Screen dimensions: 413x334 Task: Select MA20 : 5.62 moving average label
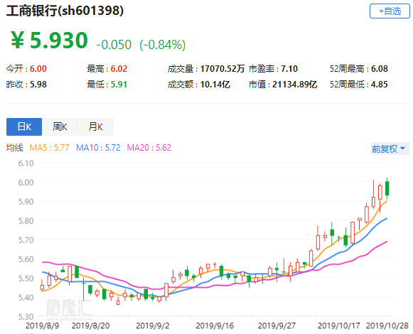[149, 148]
